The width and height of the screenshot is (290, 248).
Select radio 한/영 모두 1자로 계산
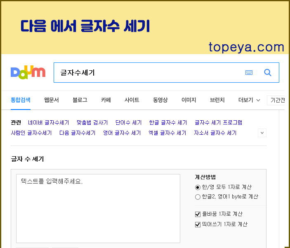(x=198, y=187)
